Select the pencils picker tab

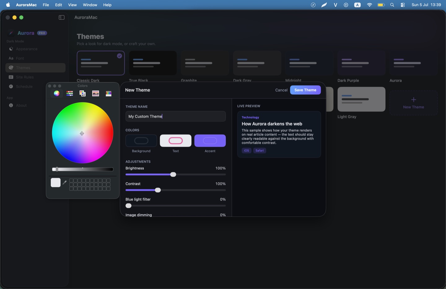(x=108, y=93)
